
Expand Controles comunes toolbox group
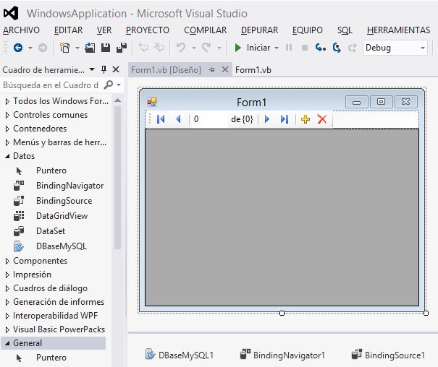(x=7, y=115)
